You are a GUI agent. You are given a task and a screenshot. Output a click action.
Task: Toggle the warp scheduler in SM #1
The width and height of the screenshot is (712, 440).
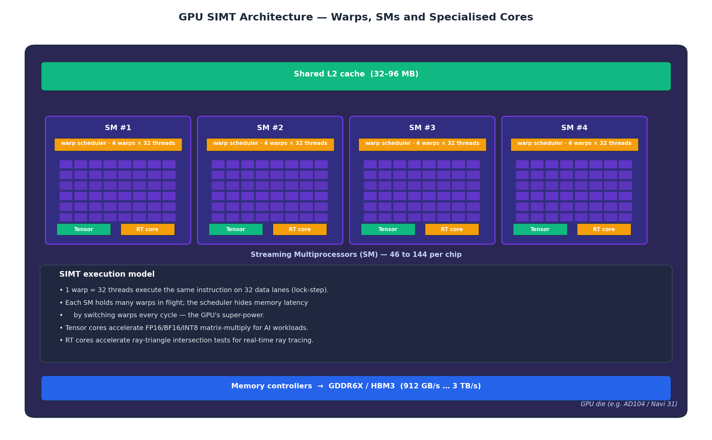pyautogui.click(x=118, y=144)
